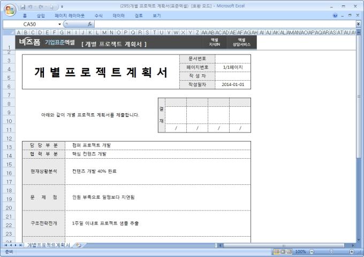Select the 개별프로젝트계획서 title cell
Screen dimensions: 364x257
point(101,72)
